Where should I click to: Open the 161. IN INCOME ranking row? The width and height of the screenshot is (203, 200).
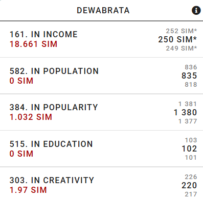[101, 39]
